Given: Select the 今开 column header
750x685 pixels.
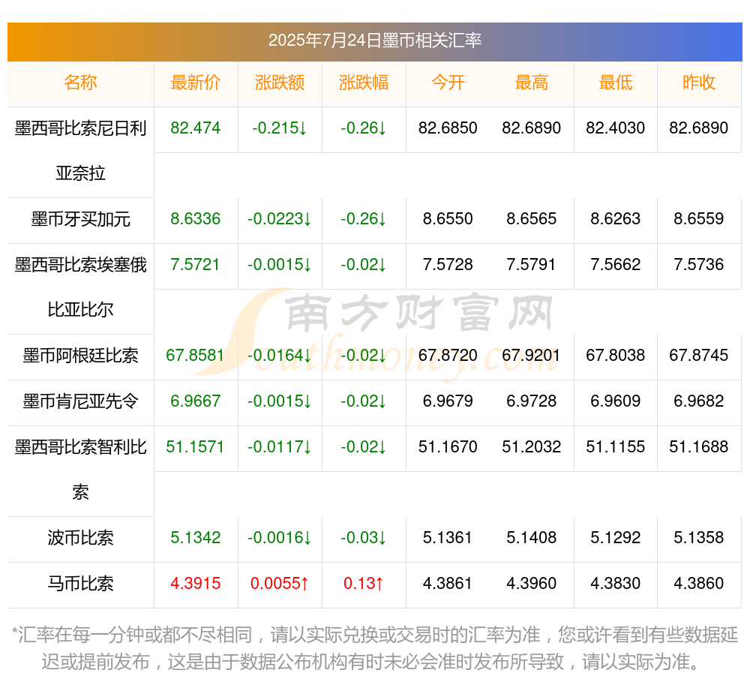Looking at the screenshot, I should [448, 83].
